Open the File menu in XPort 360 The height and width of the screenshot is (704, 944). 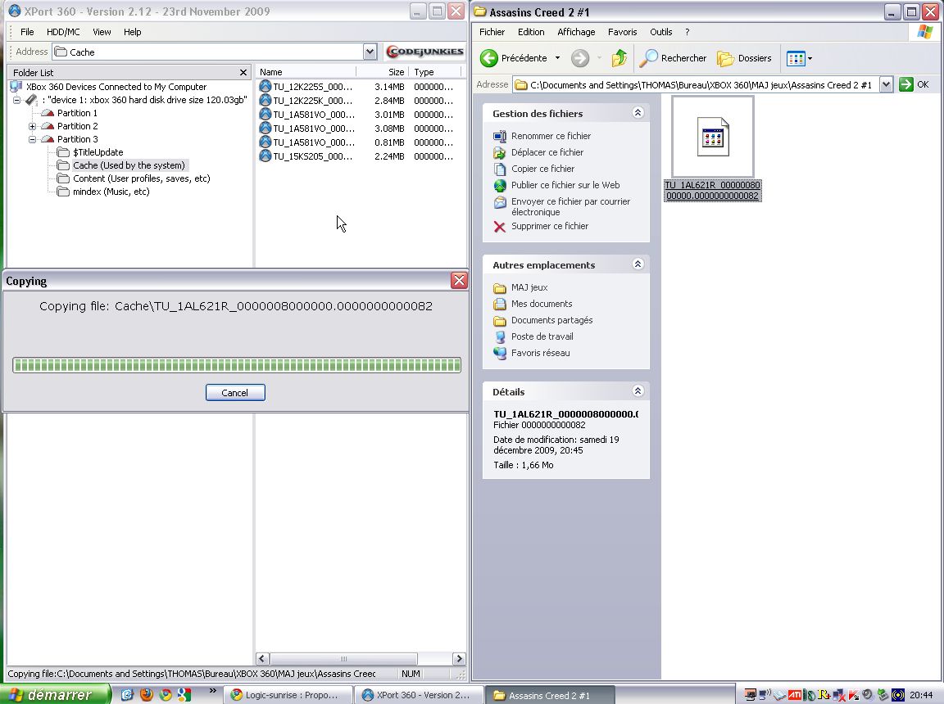[x=27, y=32]
